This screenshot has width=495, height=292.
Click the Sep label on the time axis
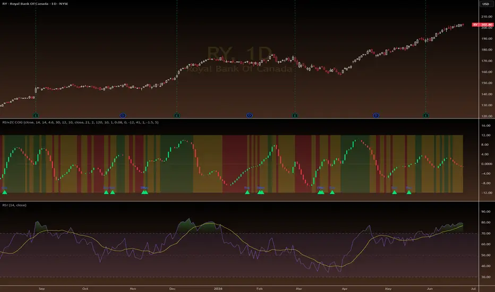(x=41, y=288)
